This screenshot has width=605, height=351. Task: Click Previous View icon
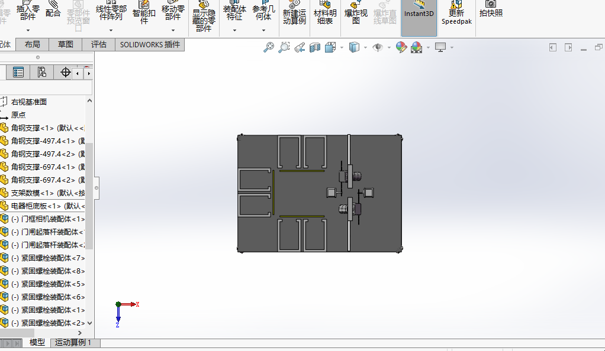tap(300, 47)
